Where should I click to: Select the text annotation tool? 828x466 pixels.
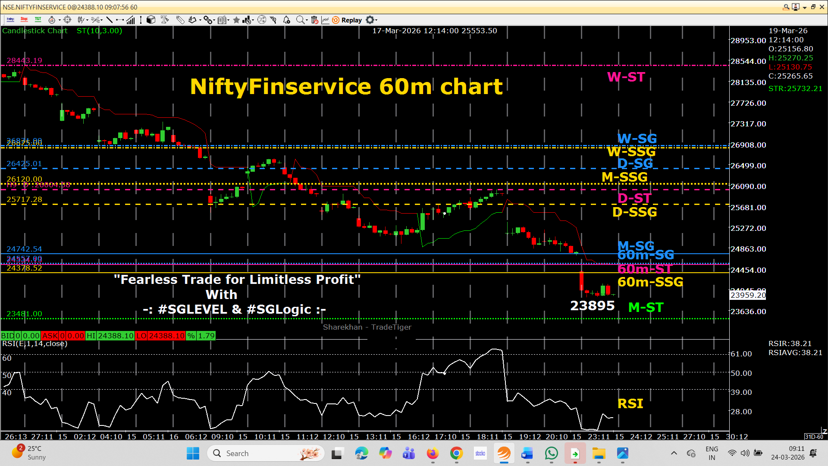(x=164, y=20)
